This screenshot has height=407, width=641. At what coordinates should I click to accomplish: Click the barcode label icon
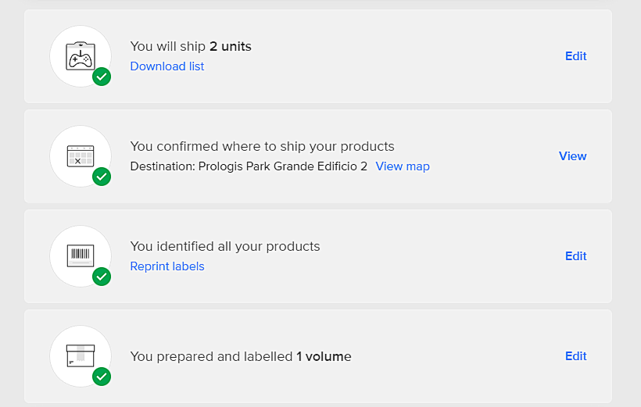coord(80,255)
